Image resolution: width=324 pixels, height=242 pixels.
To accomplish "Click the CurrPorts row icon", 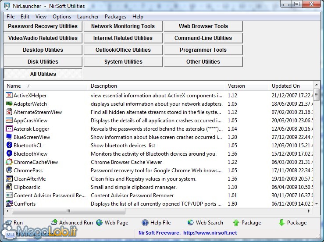I will 9,203.
